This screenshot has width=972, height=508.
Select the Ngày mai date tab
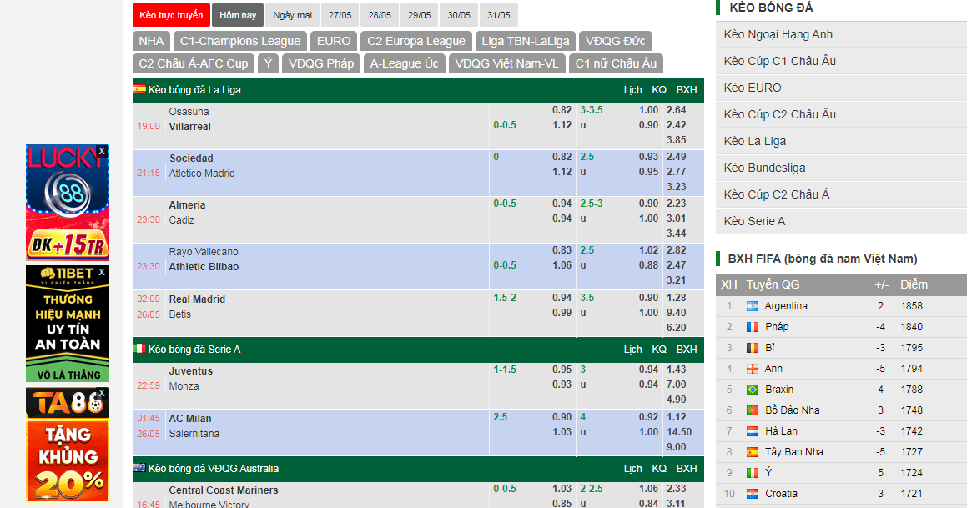pyautogui.click(x=292, y=15)
